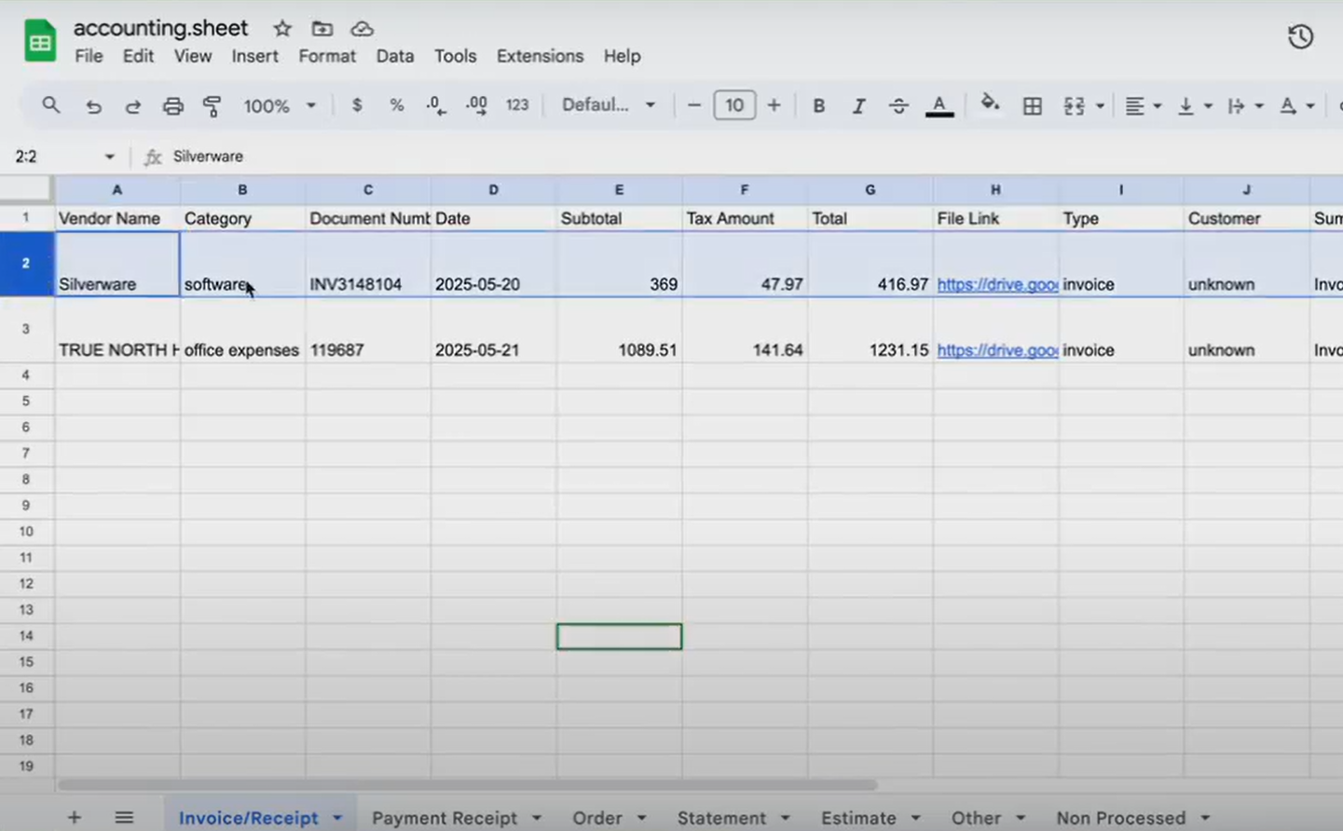The height and width of the screenshot is (831, 1343).
Task: Select the Paint format tool
Action: [x=212, y=105]
